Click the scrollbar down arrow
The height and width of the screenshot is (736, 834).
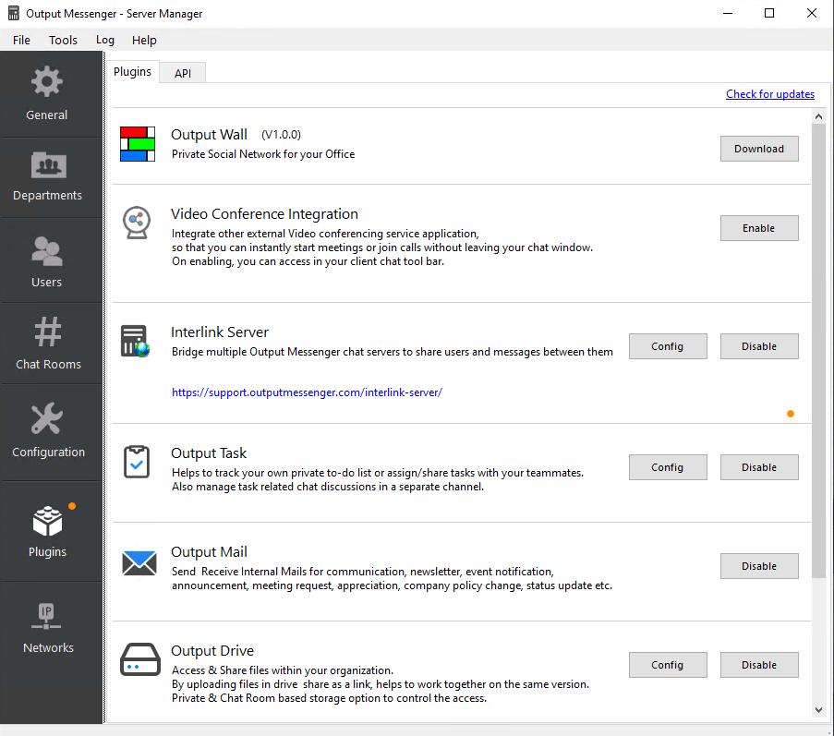point(818,710)
